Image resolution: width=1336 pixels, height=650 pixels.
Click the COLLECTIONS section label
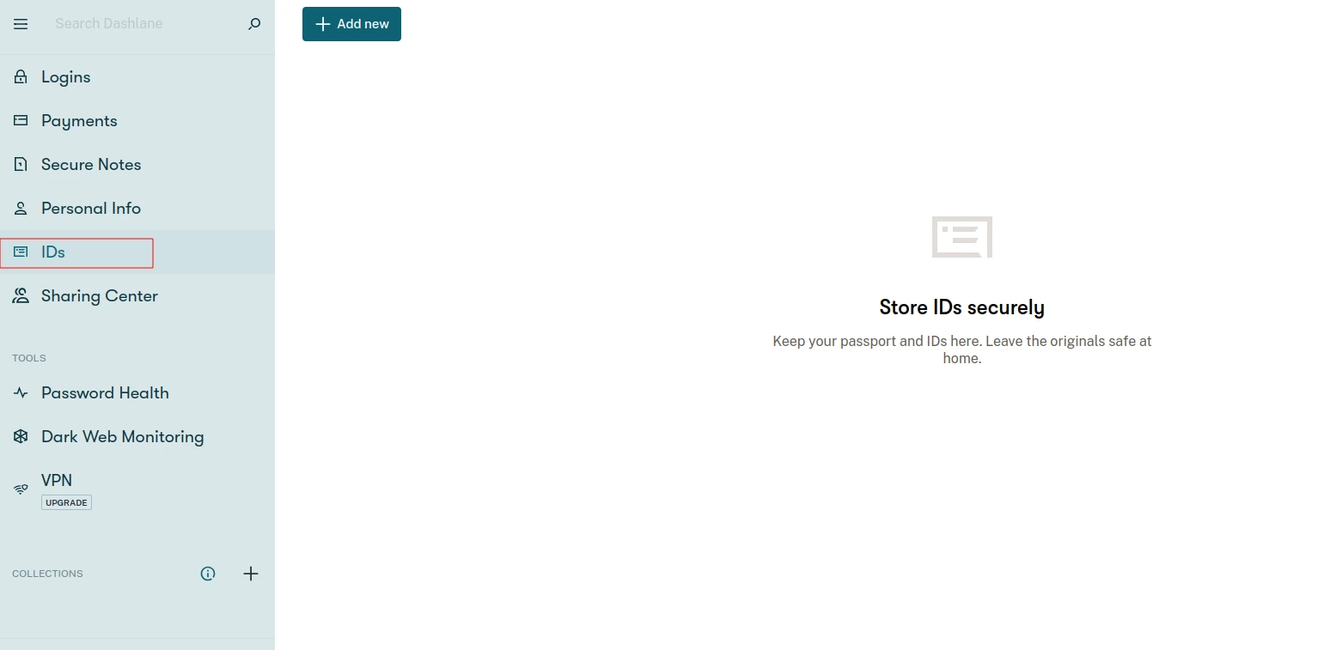click(x=47, y=574)
